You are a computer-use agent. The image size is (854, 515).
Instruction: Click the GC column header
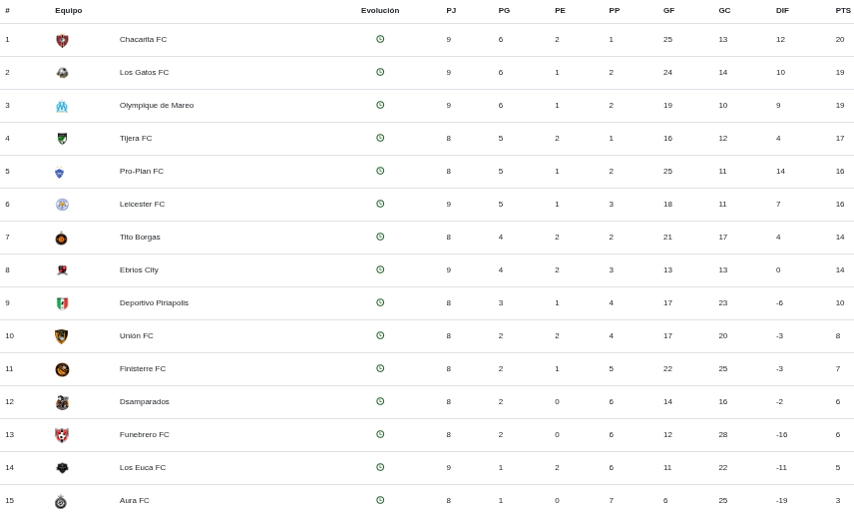pos(724,10)
